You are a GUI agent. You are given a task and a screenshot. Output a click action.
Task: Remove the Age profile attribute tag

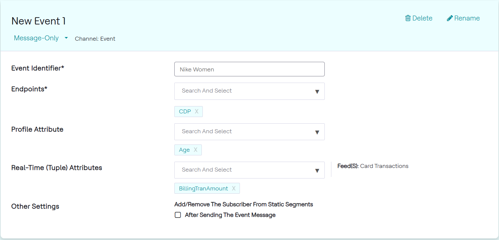click(195, 150)
